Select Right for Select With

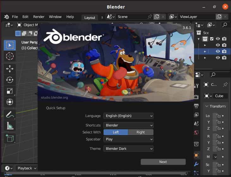(x=141, y=132)
